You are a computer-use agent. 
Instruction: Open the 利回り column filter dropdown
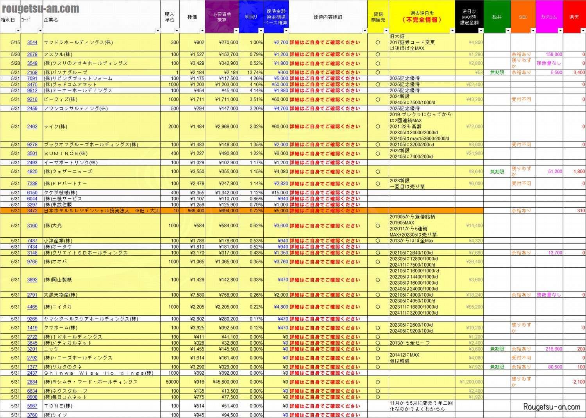pos(261,30)
